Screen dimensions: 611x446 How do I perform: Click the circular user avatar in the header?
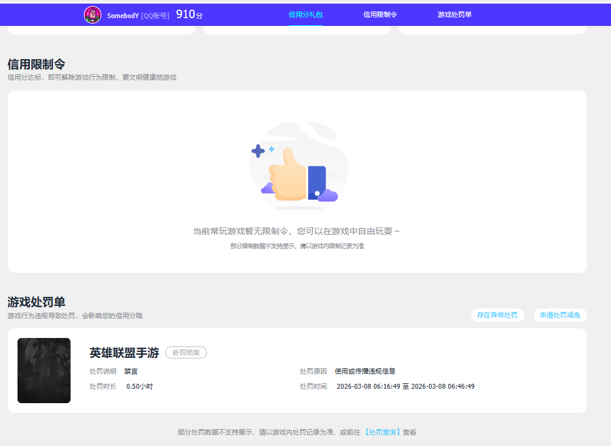pos(92,14)
